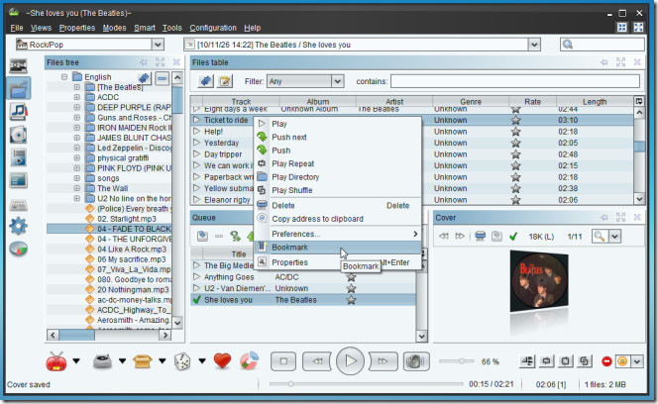The image size is (658, 404).
Task: Open the Rock/Pop ambience dropdown
Action: point(158,45)
